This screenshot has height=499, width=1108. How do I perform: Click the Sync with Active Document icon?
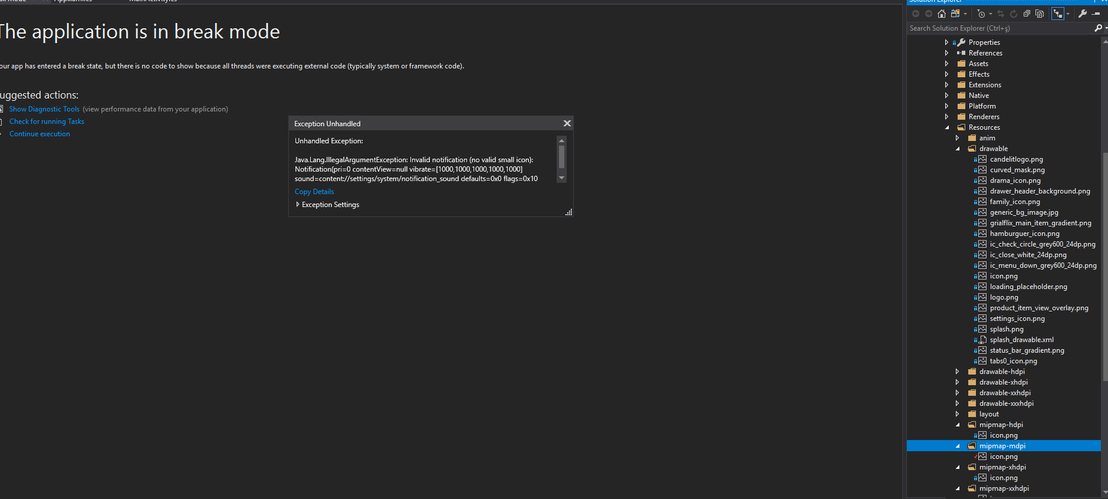pyautogui.click(x=1001, y=14)
